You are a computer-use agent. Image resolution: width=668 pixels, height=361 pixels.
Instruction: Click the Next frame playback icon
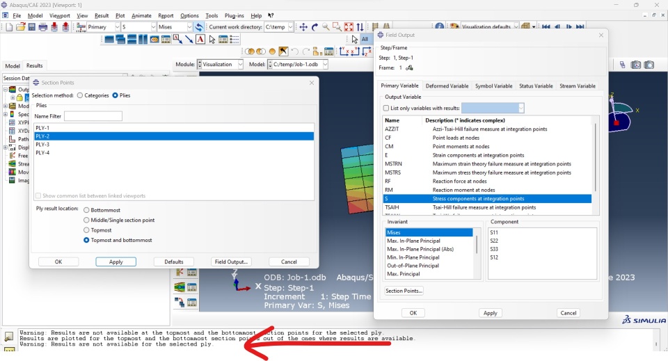pos(568,27)
